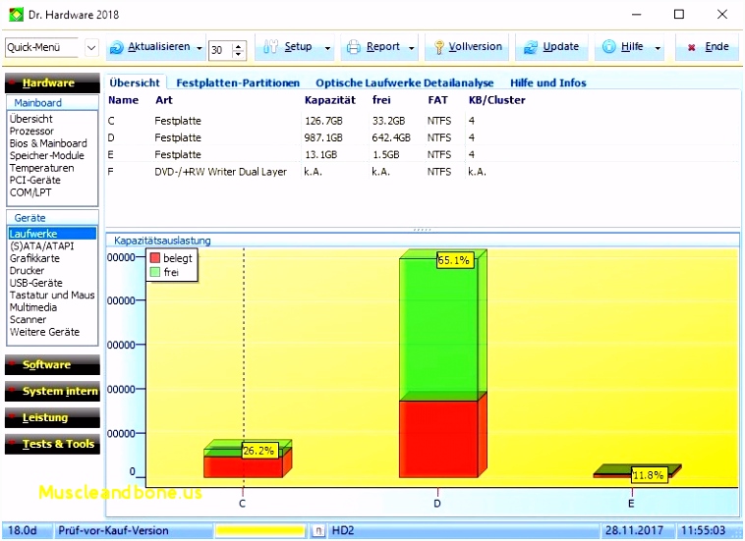
Task: Open the Quick-Menü dropdown arrow
Action: pos(91,47)
